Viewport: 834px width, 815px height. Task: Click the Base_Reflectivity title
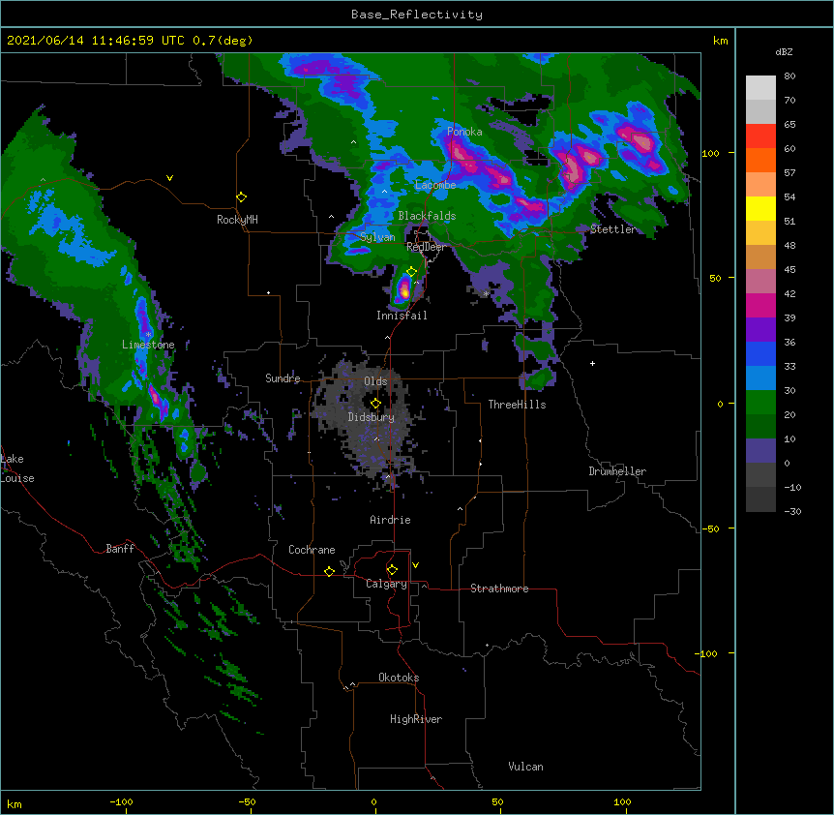[x=417, y=15]
